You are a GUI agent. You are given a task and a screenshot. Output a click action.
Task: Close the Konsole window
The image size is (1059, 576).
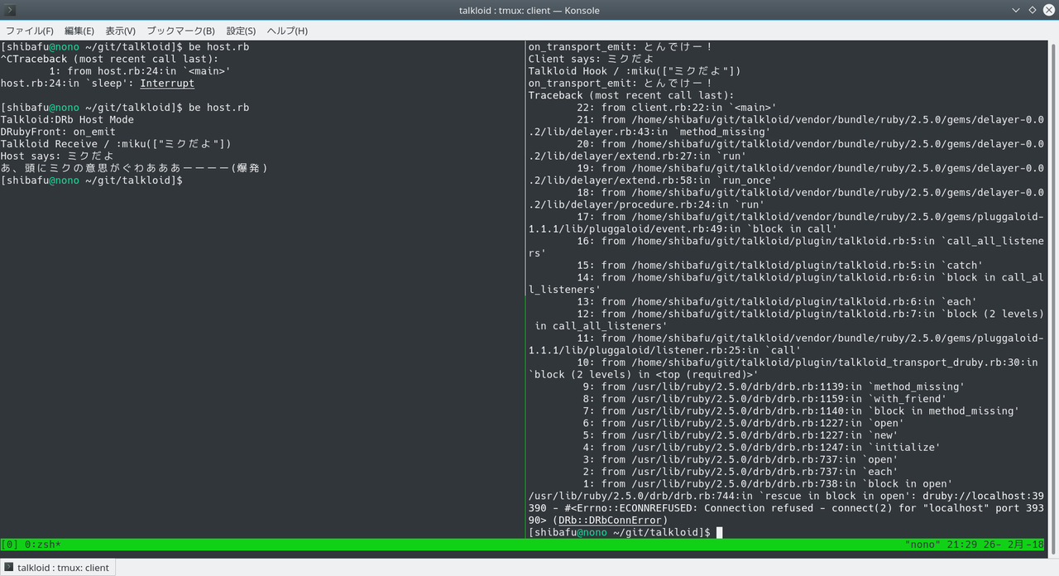(1048, 10)
